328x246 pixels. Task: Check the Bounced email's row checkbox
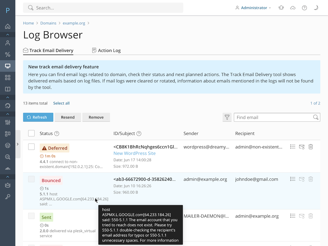31,179
